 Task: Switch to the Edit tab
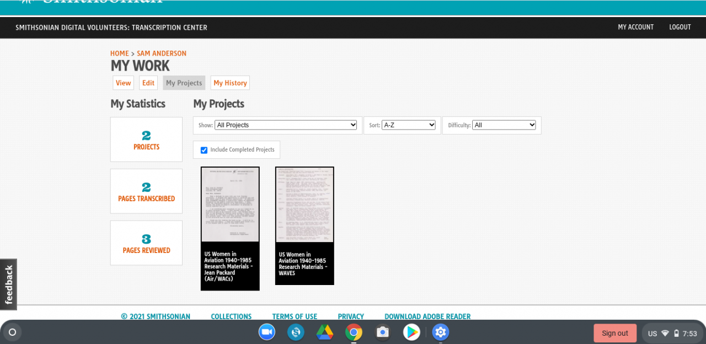[148, 83]
